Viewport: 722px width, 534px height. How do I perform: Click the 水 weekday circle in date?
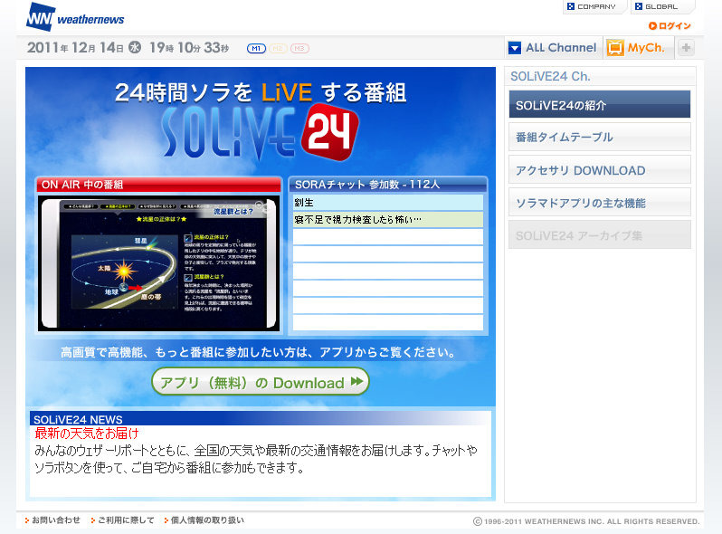[135, 47]
